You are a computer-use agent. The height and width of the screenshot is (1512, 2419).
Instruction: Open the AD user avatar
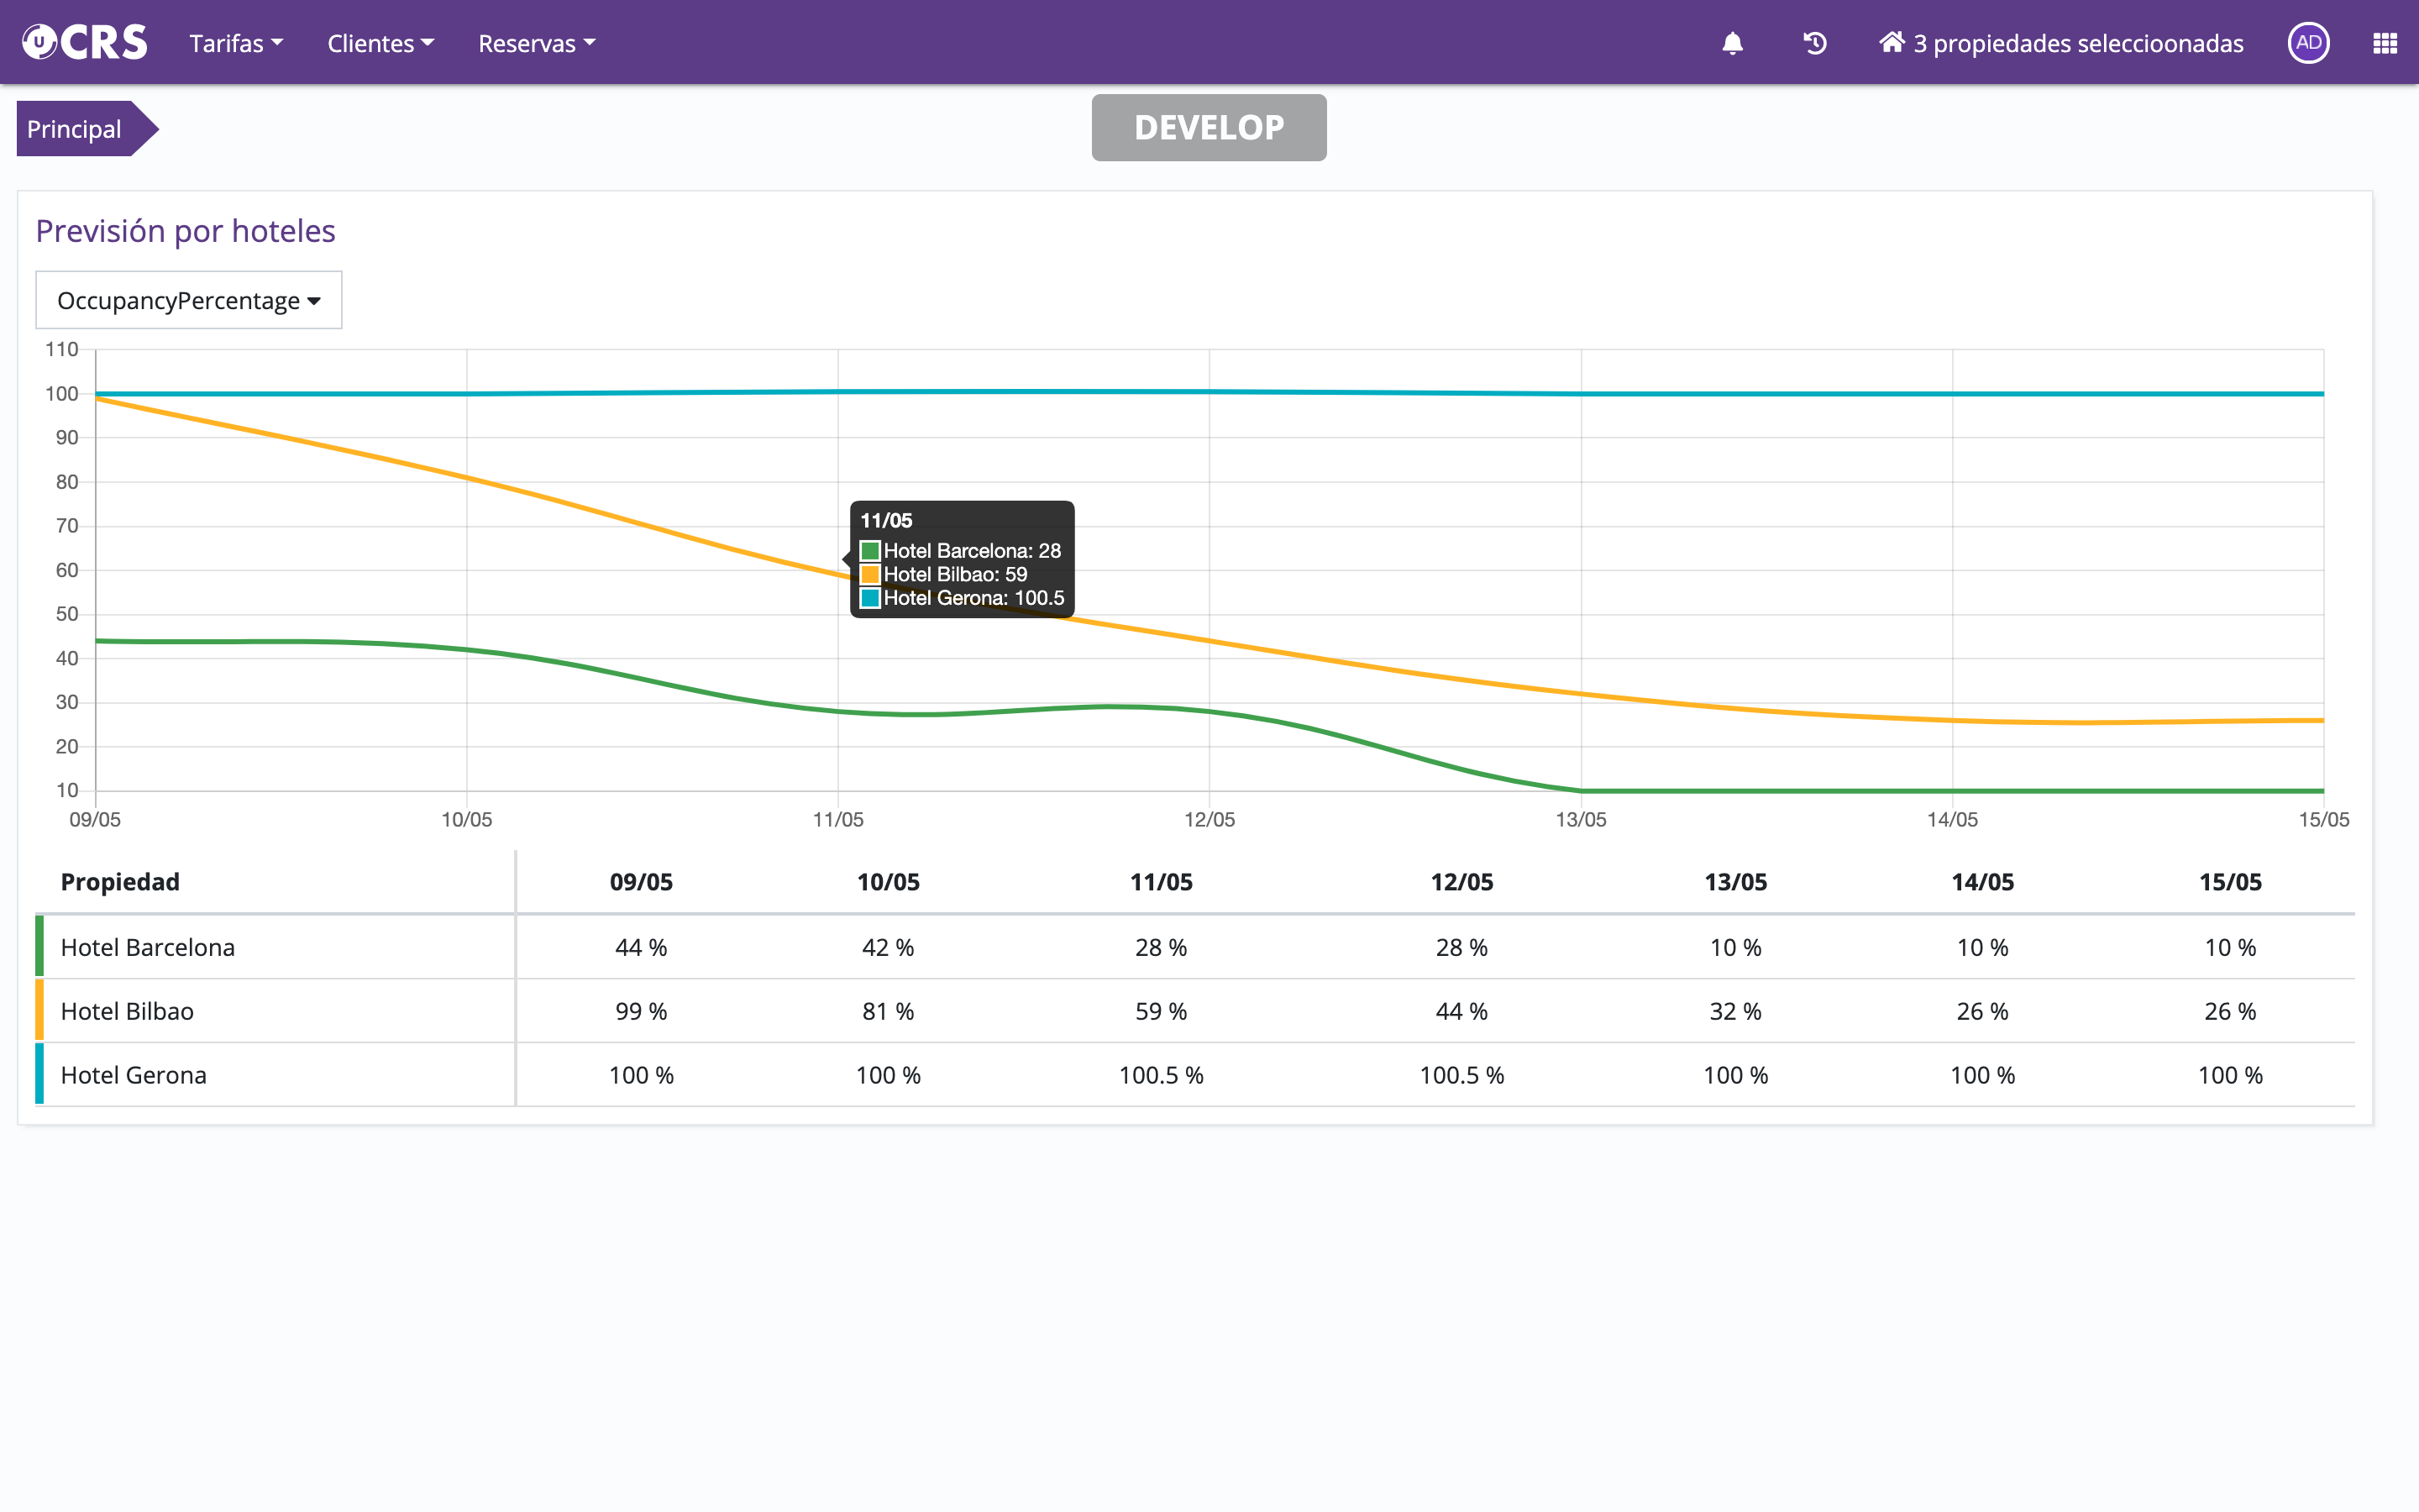click(2308, 43)
